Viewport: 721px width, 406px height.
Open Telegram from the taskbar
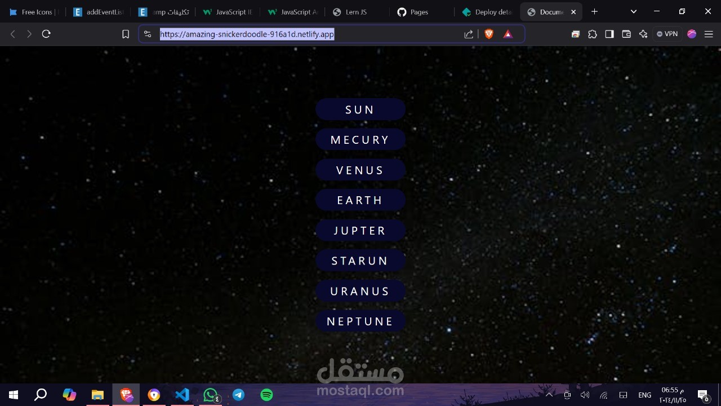pyautogui.click(x=238, y=395)
